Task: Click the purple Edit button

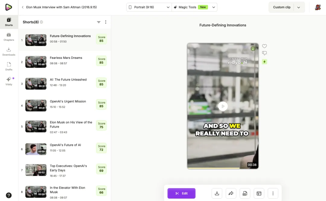Action: (x=181, y=193)
